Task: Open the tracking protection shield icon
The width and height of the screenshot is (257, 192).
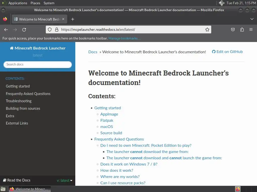Action: pos(50,29)
